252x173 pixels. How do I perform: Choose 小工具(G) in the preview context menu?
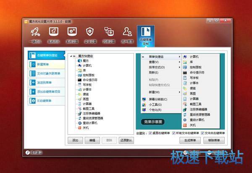(x=161, y=105)
